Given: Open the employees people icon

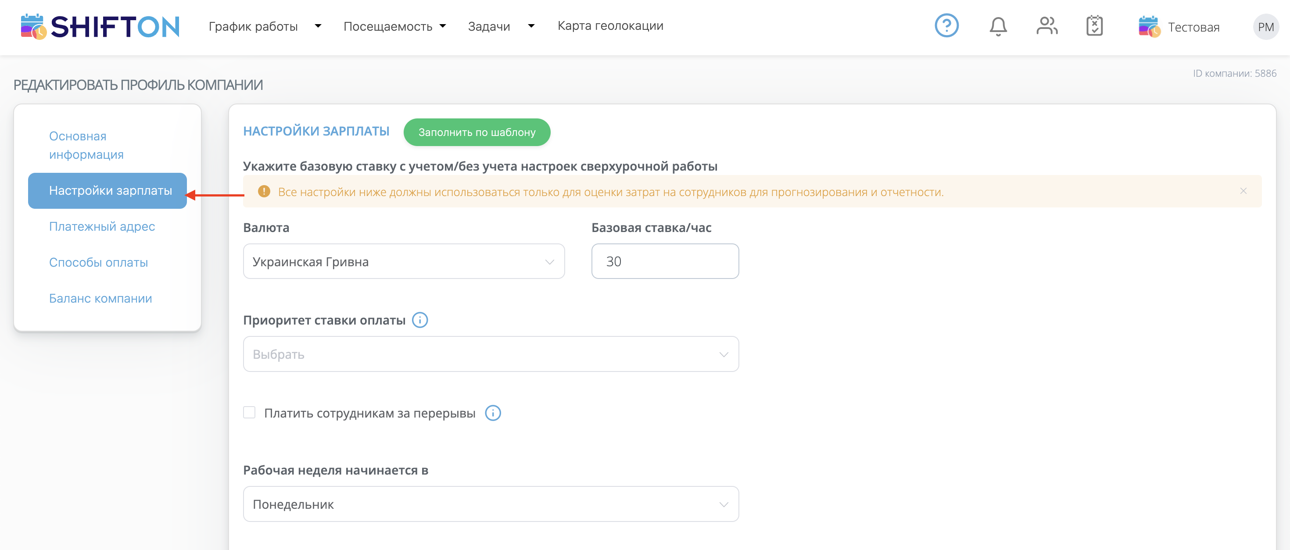Looking at the screenshot, I should click(x=1046, y=25).
